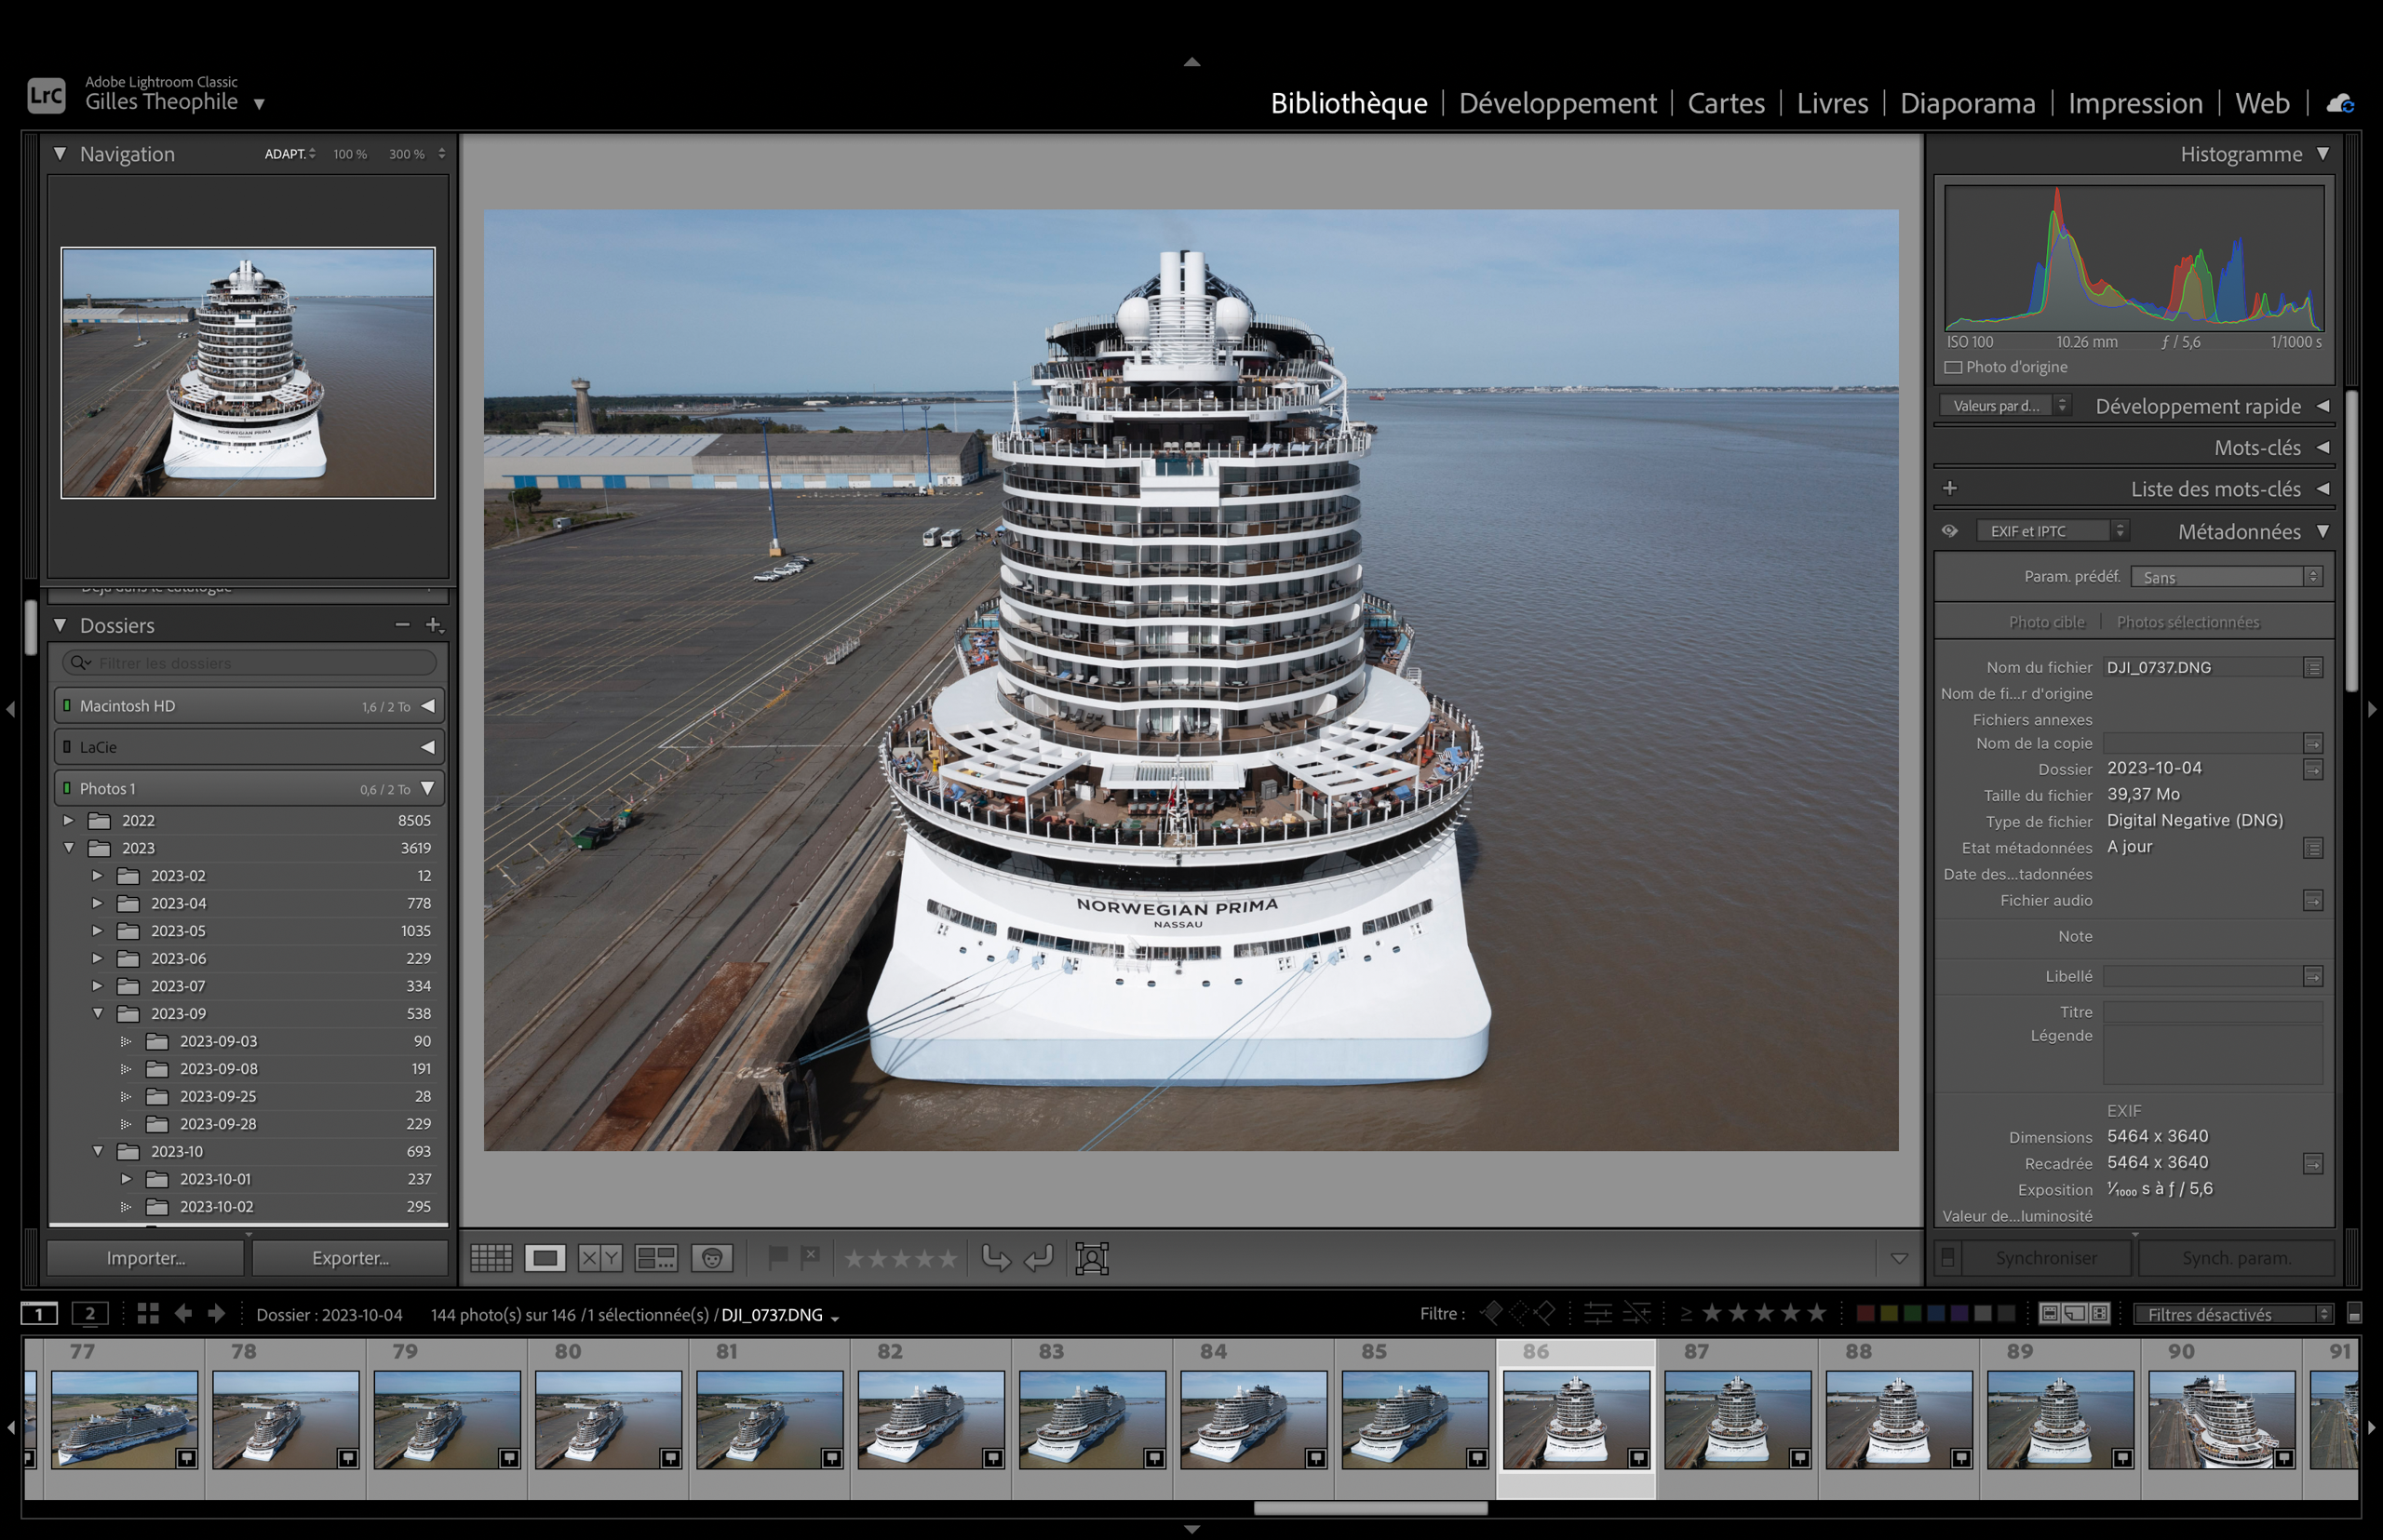
Task: Toggle metadata visibility eye icon
Action: point(1950,531)
